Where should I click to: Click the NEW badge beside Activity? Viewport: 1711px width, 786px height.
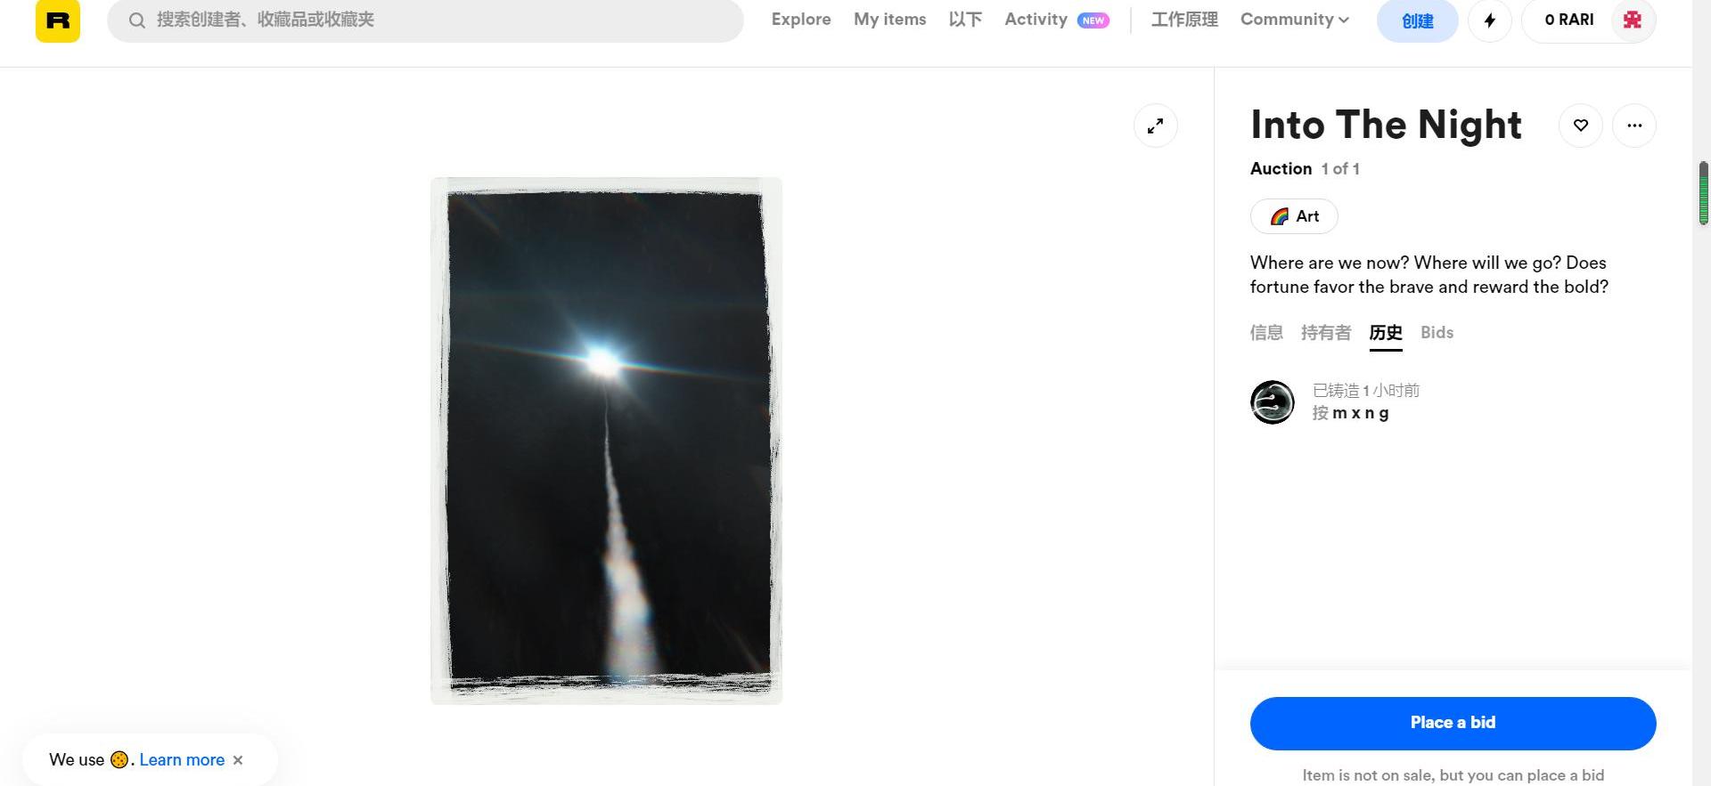(1093, 20)
